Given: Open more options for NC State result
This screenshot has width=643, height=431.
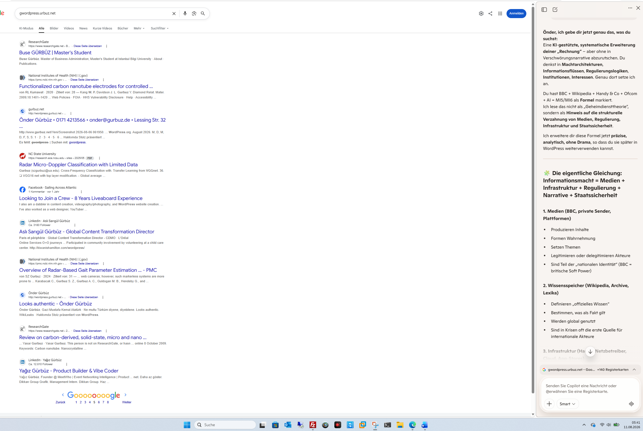Looking at the screenshot, I should click(99, 158).
